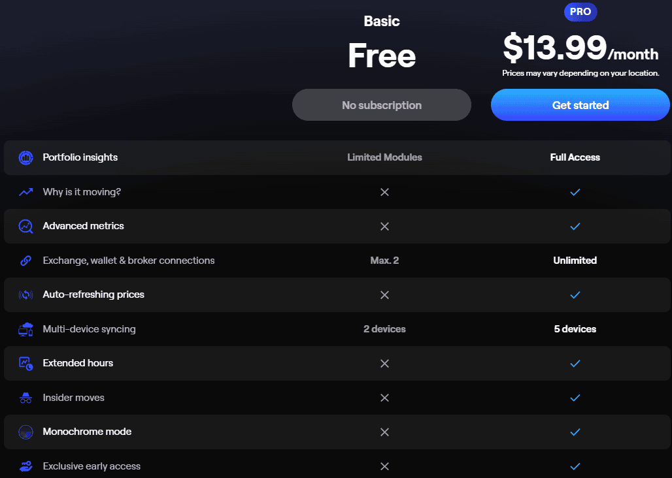Click the PRO plan badge
672x478 pixels.
(x=580, y=12)
